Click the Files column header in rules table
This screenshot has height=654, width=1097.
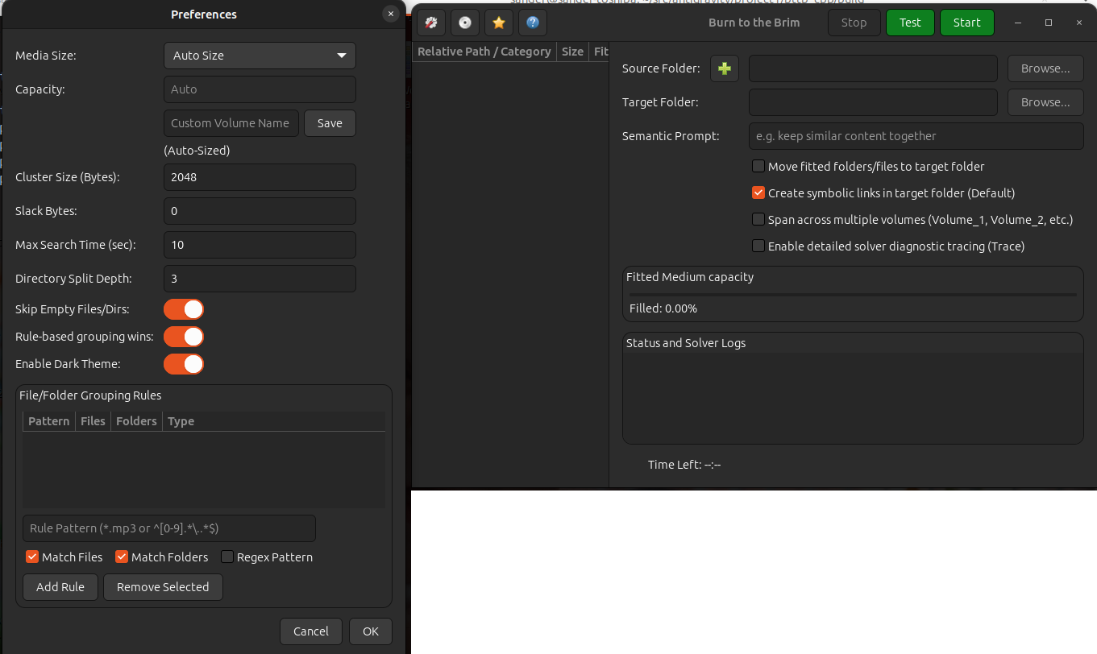[93, 421]
